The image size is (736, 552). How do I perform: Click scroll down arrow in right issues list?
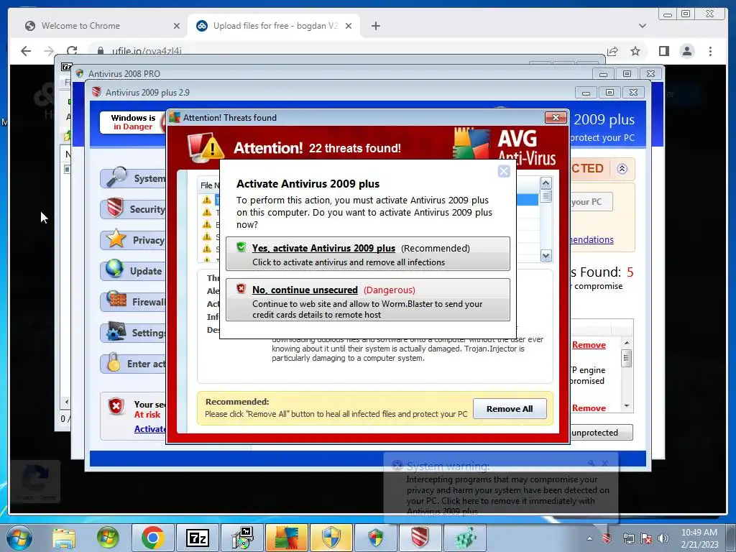click(x=627, y=405)
